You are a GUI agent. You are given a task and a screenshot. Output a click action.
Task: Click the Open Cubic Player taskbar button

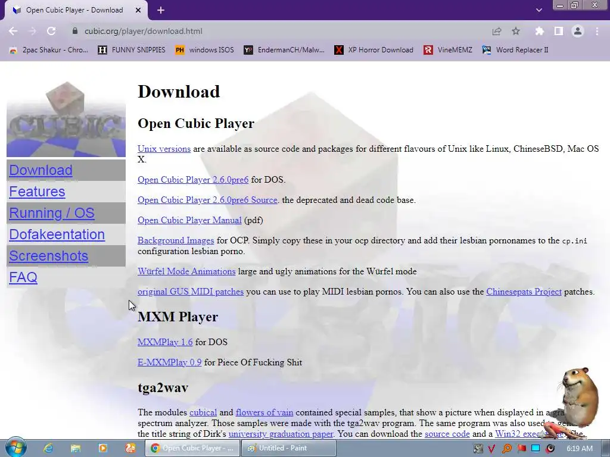(192, 448)
